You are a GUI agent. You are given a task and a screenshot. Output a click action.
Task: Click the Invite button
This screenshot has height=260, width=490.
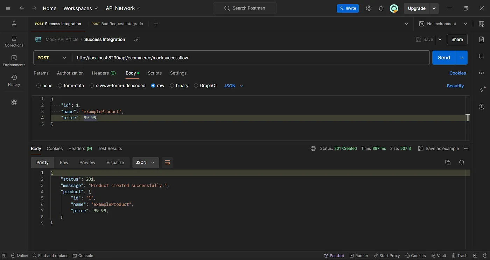pos(348,8)
